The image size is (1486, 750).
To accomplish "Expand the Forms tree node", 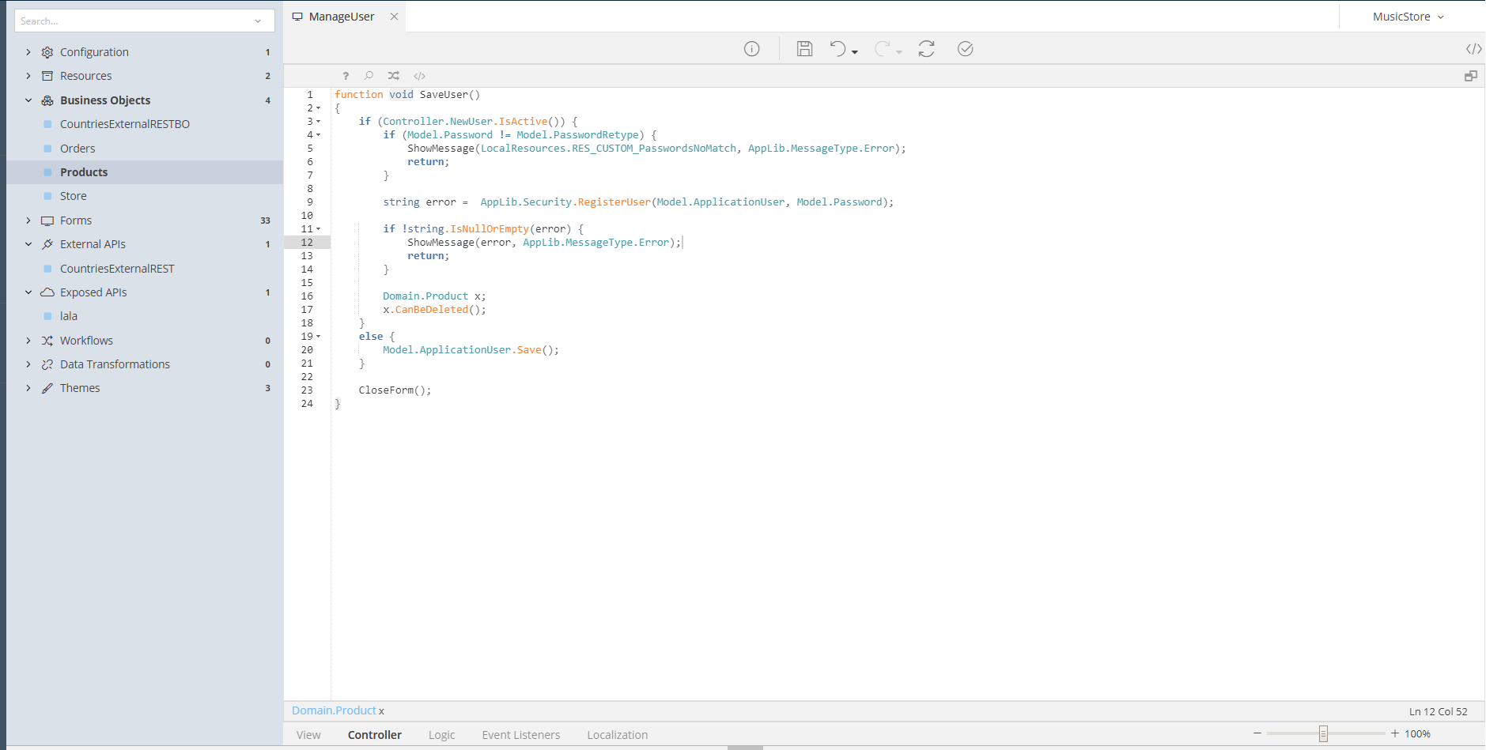I will point(28,220).
